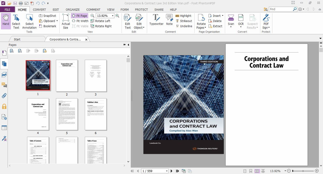
Task: Add a Note comment
Action: coord(169,20)
